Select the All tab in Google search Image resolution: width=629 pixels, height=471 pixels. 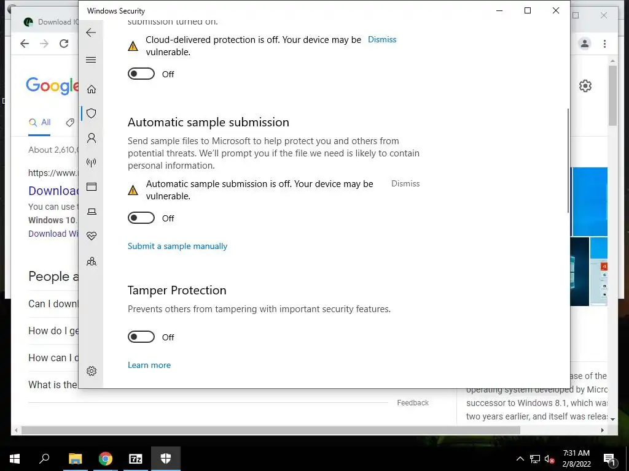coord(39,123)
